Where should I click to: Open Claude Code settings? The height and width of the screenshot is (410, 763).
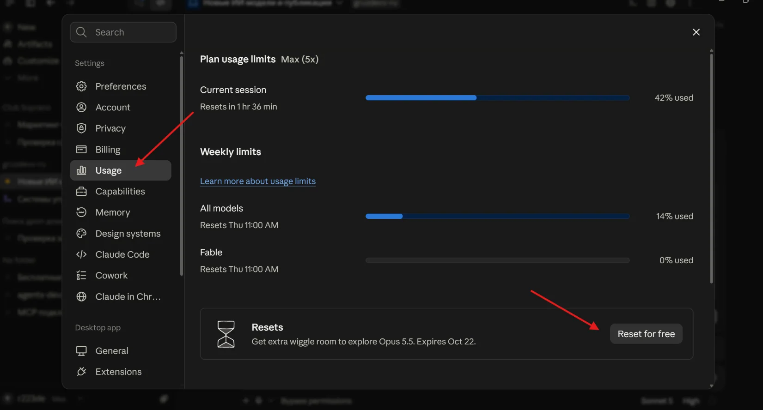[x=121, y=254]
